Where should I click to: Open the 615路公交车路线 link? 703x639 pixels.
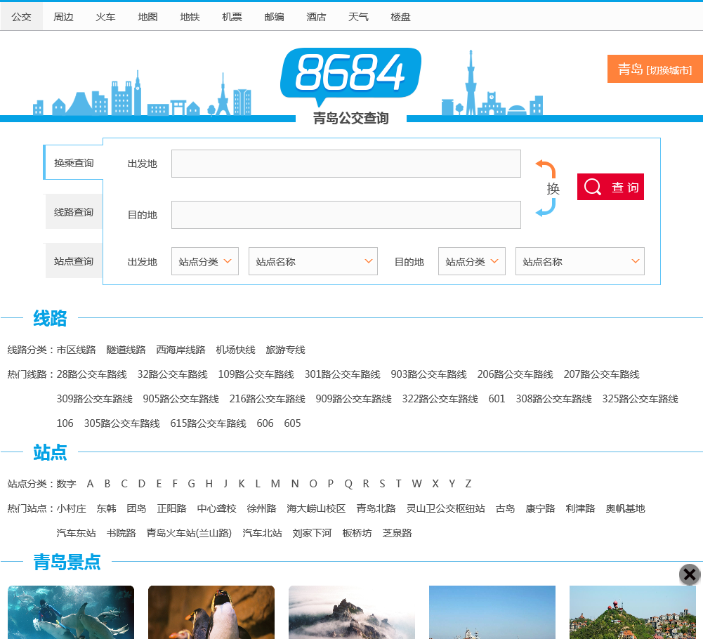point(208,423)
